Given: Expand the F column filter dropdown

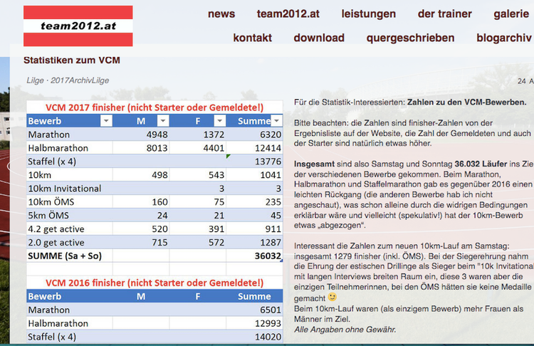Looking at the screenshot, I should point(220,121).
